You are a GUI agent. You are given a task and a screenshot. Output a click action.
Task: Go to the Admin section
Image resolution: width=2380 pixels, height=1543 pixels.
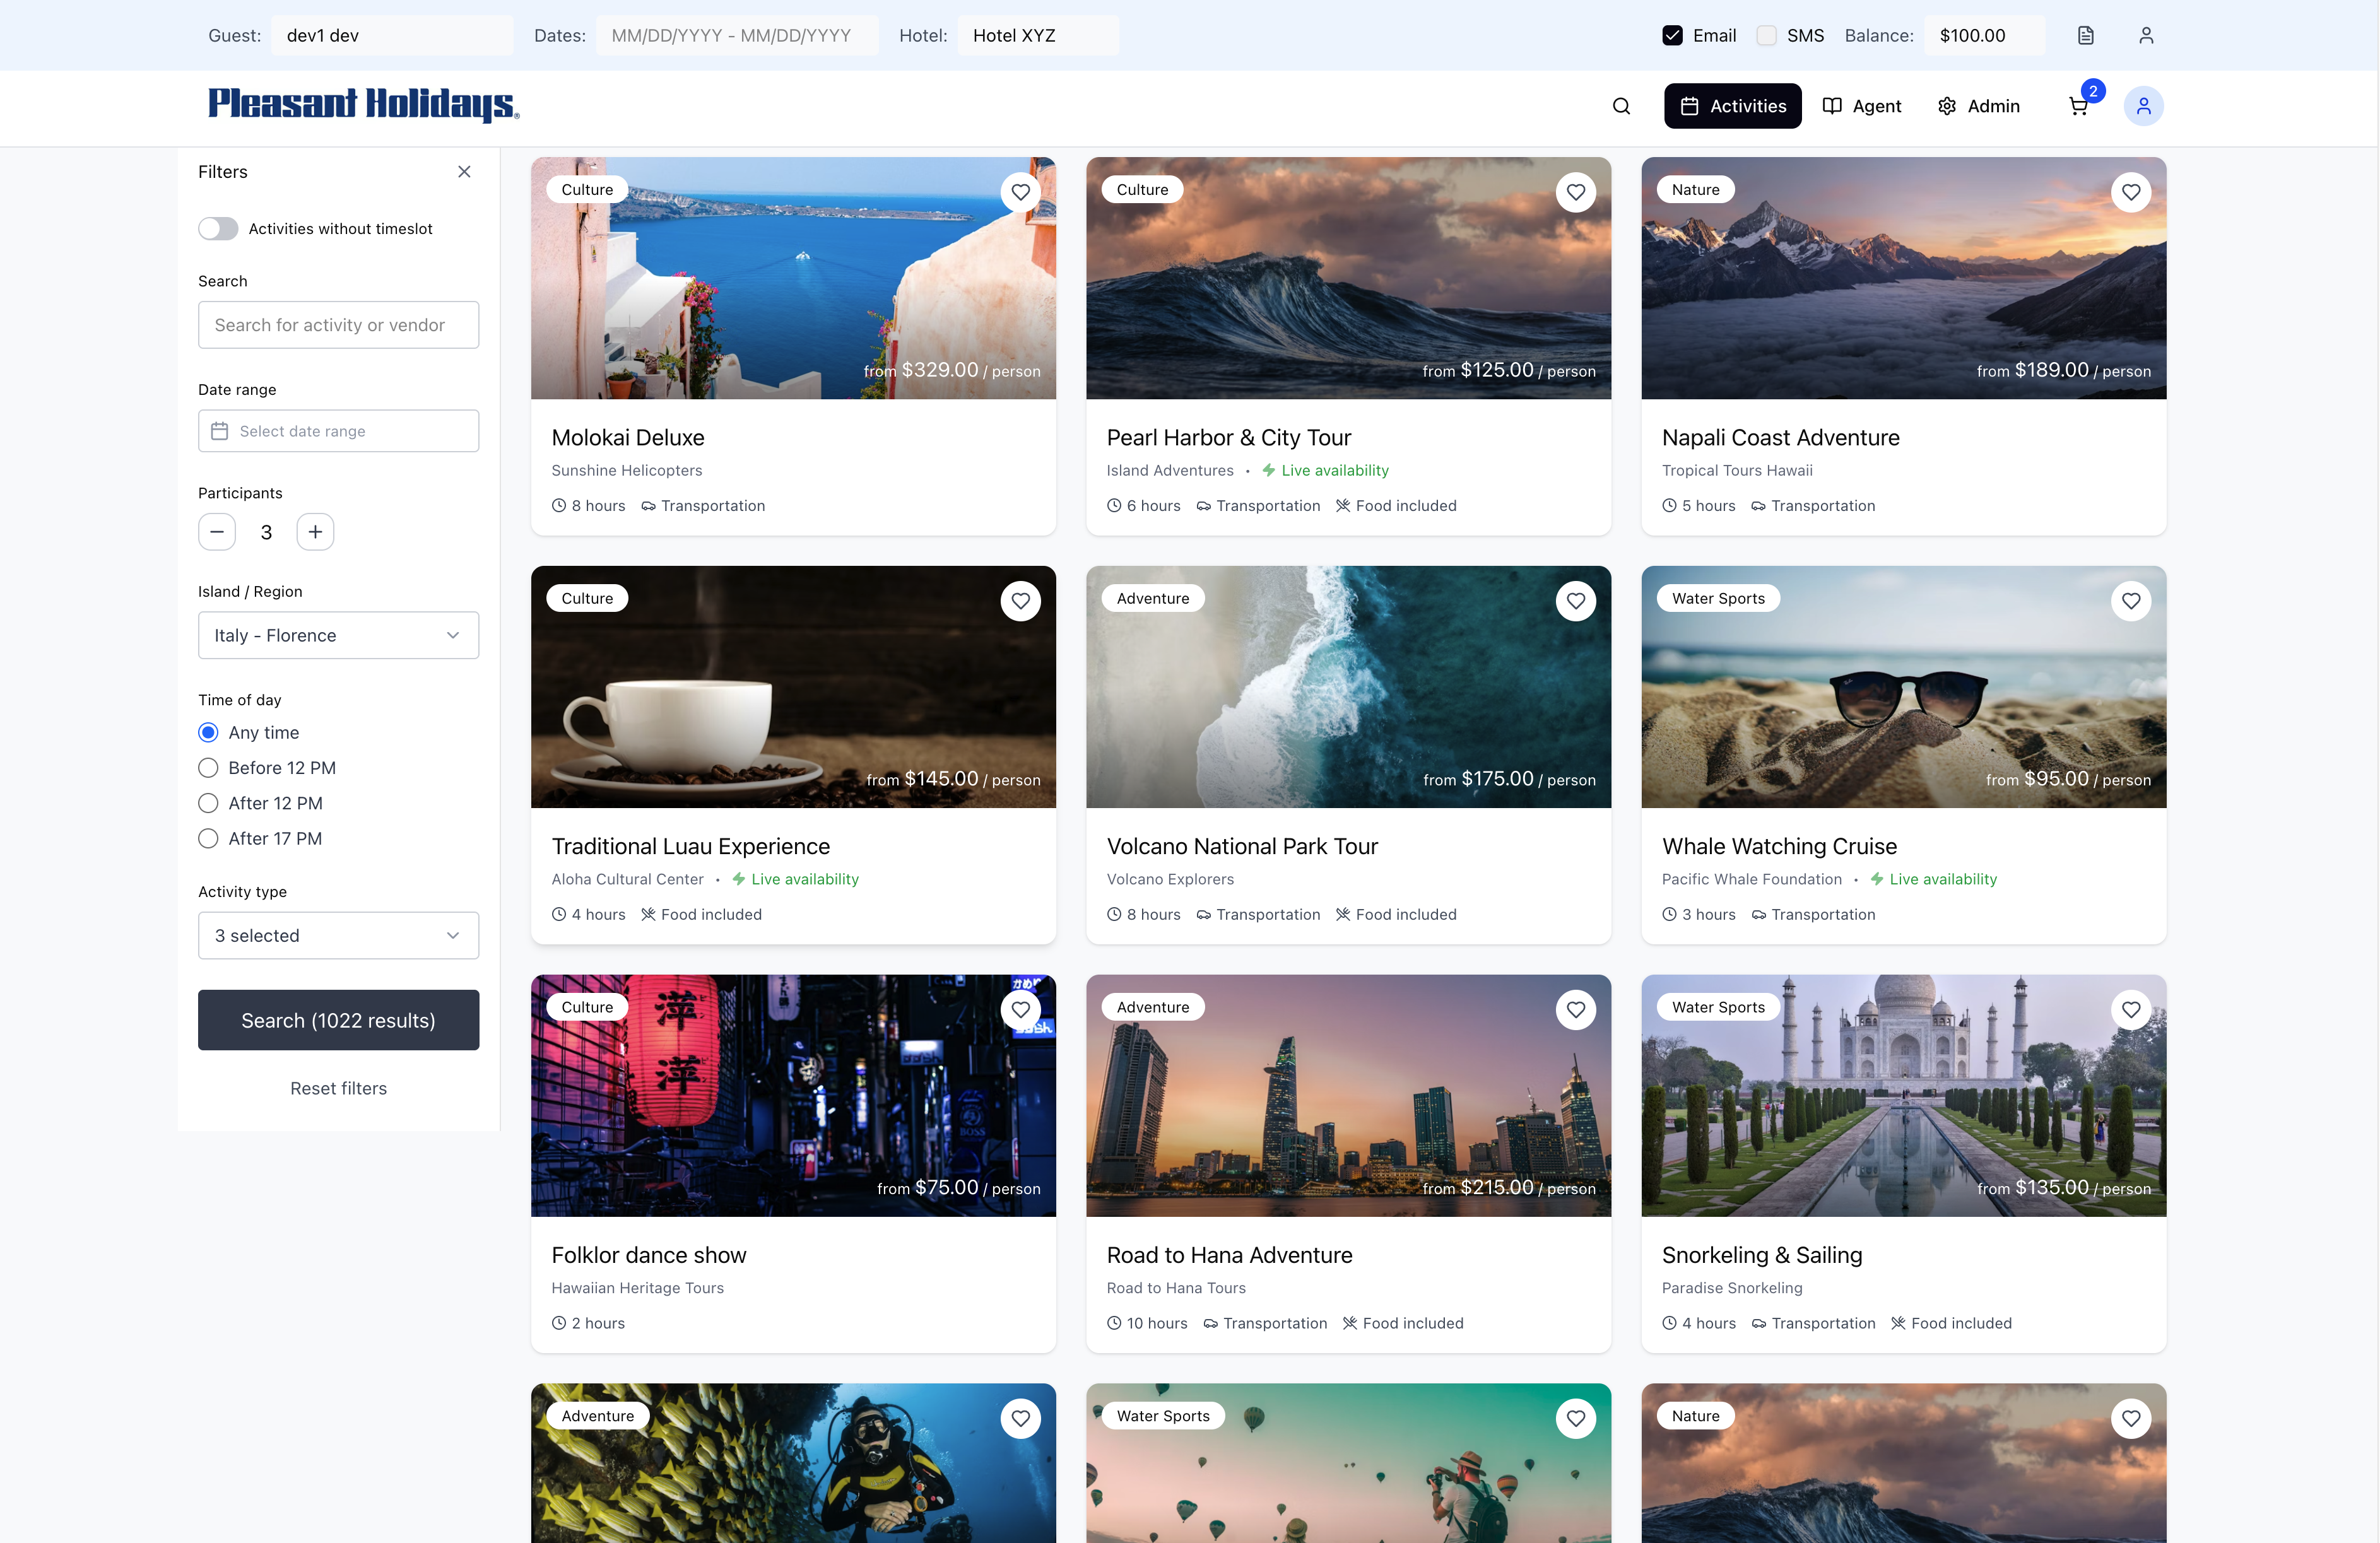point(1979,106)
